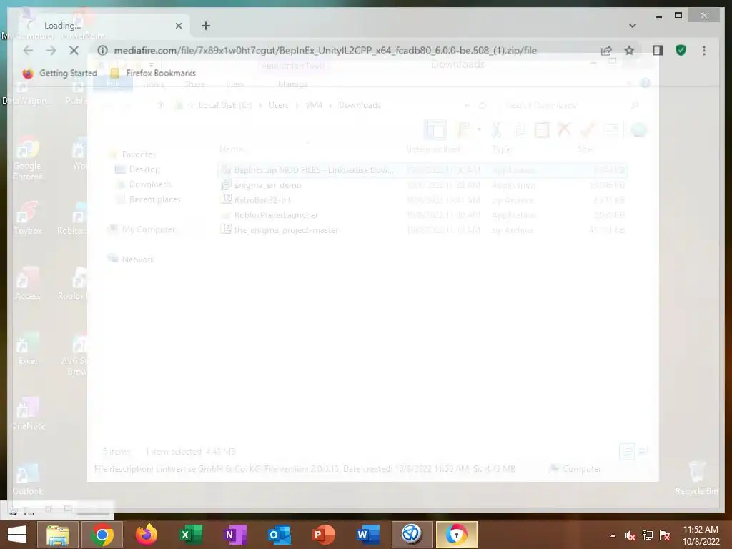Navigate to the Users breadcrumb
Screen dimensions: 732x549
pos(279,105)
